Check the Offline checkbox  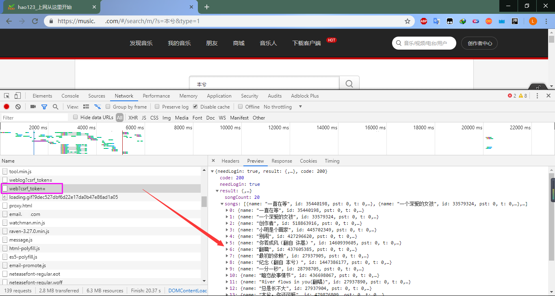241,107
